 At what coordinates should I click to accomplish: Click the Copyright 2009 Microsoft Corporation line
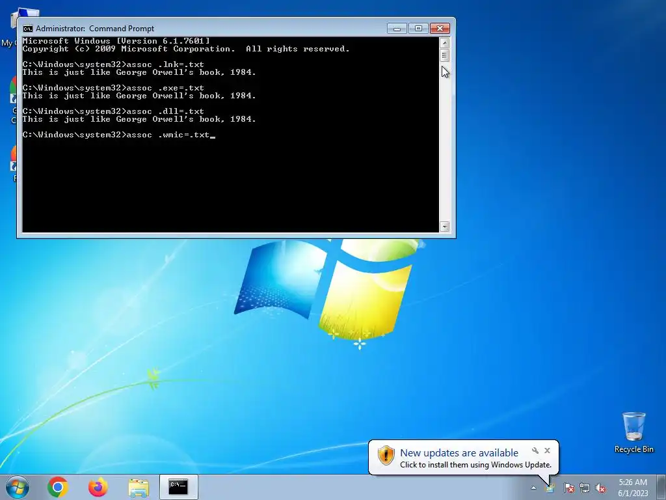[186, 49]
